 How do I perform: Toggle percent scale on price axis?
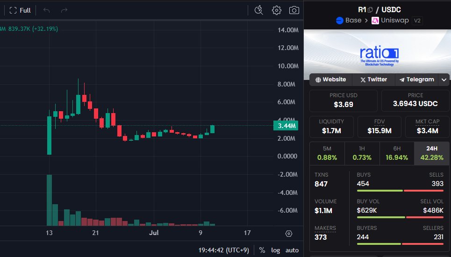point(262,250)
